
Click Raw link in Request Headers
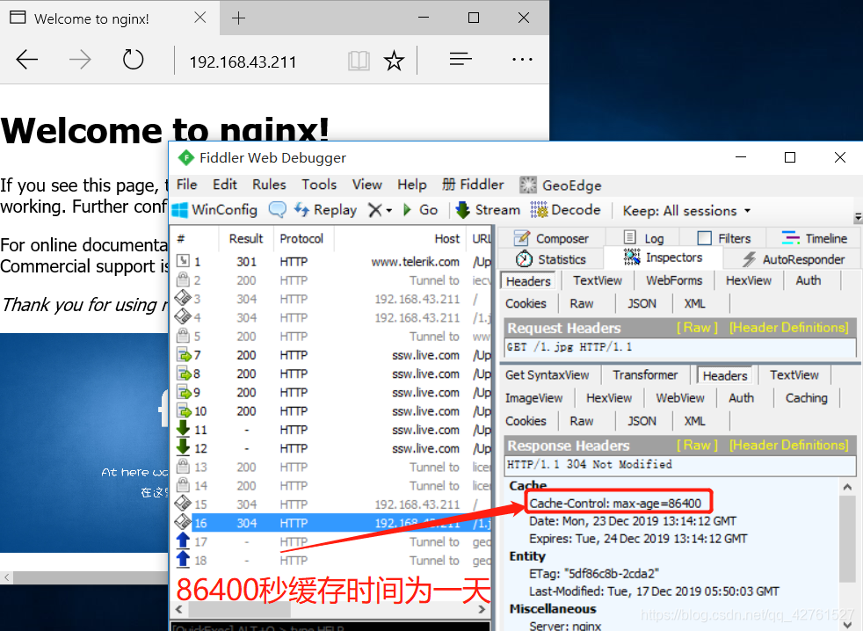[697, 328]
